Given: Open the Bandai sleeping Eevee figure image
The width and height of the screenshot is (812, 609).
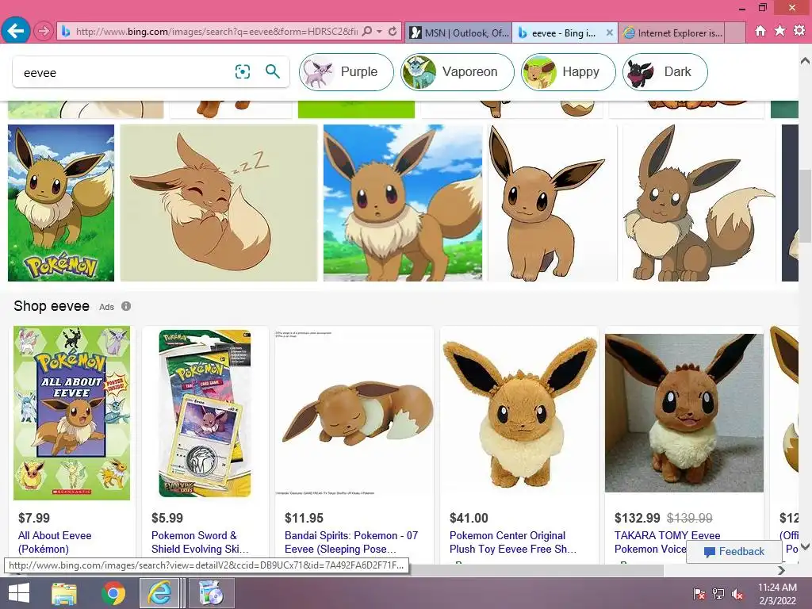Looking at the screenshot, I should click(354, 412).
